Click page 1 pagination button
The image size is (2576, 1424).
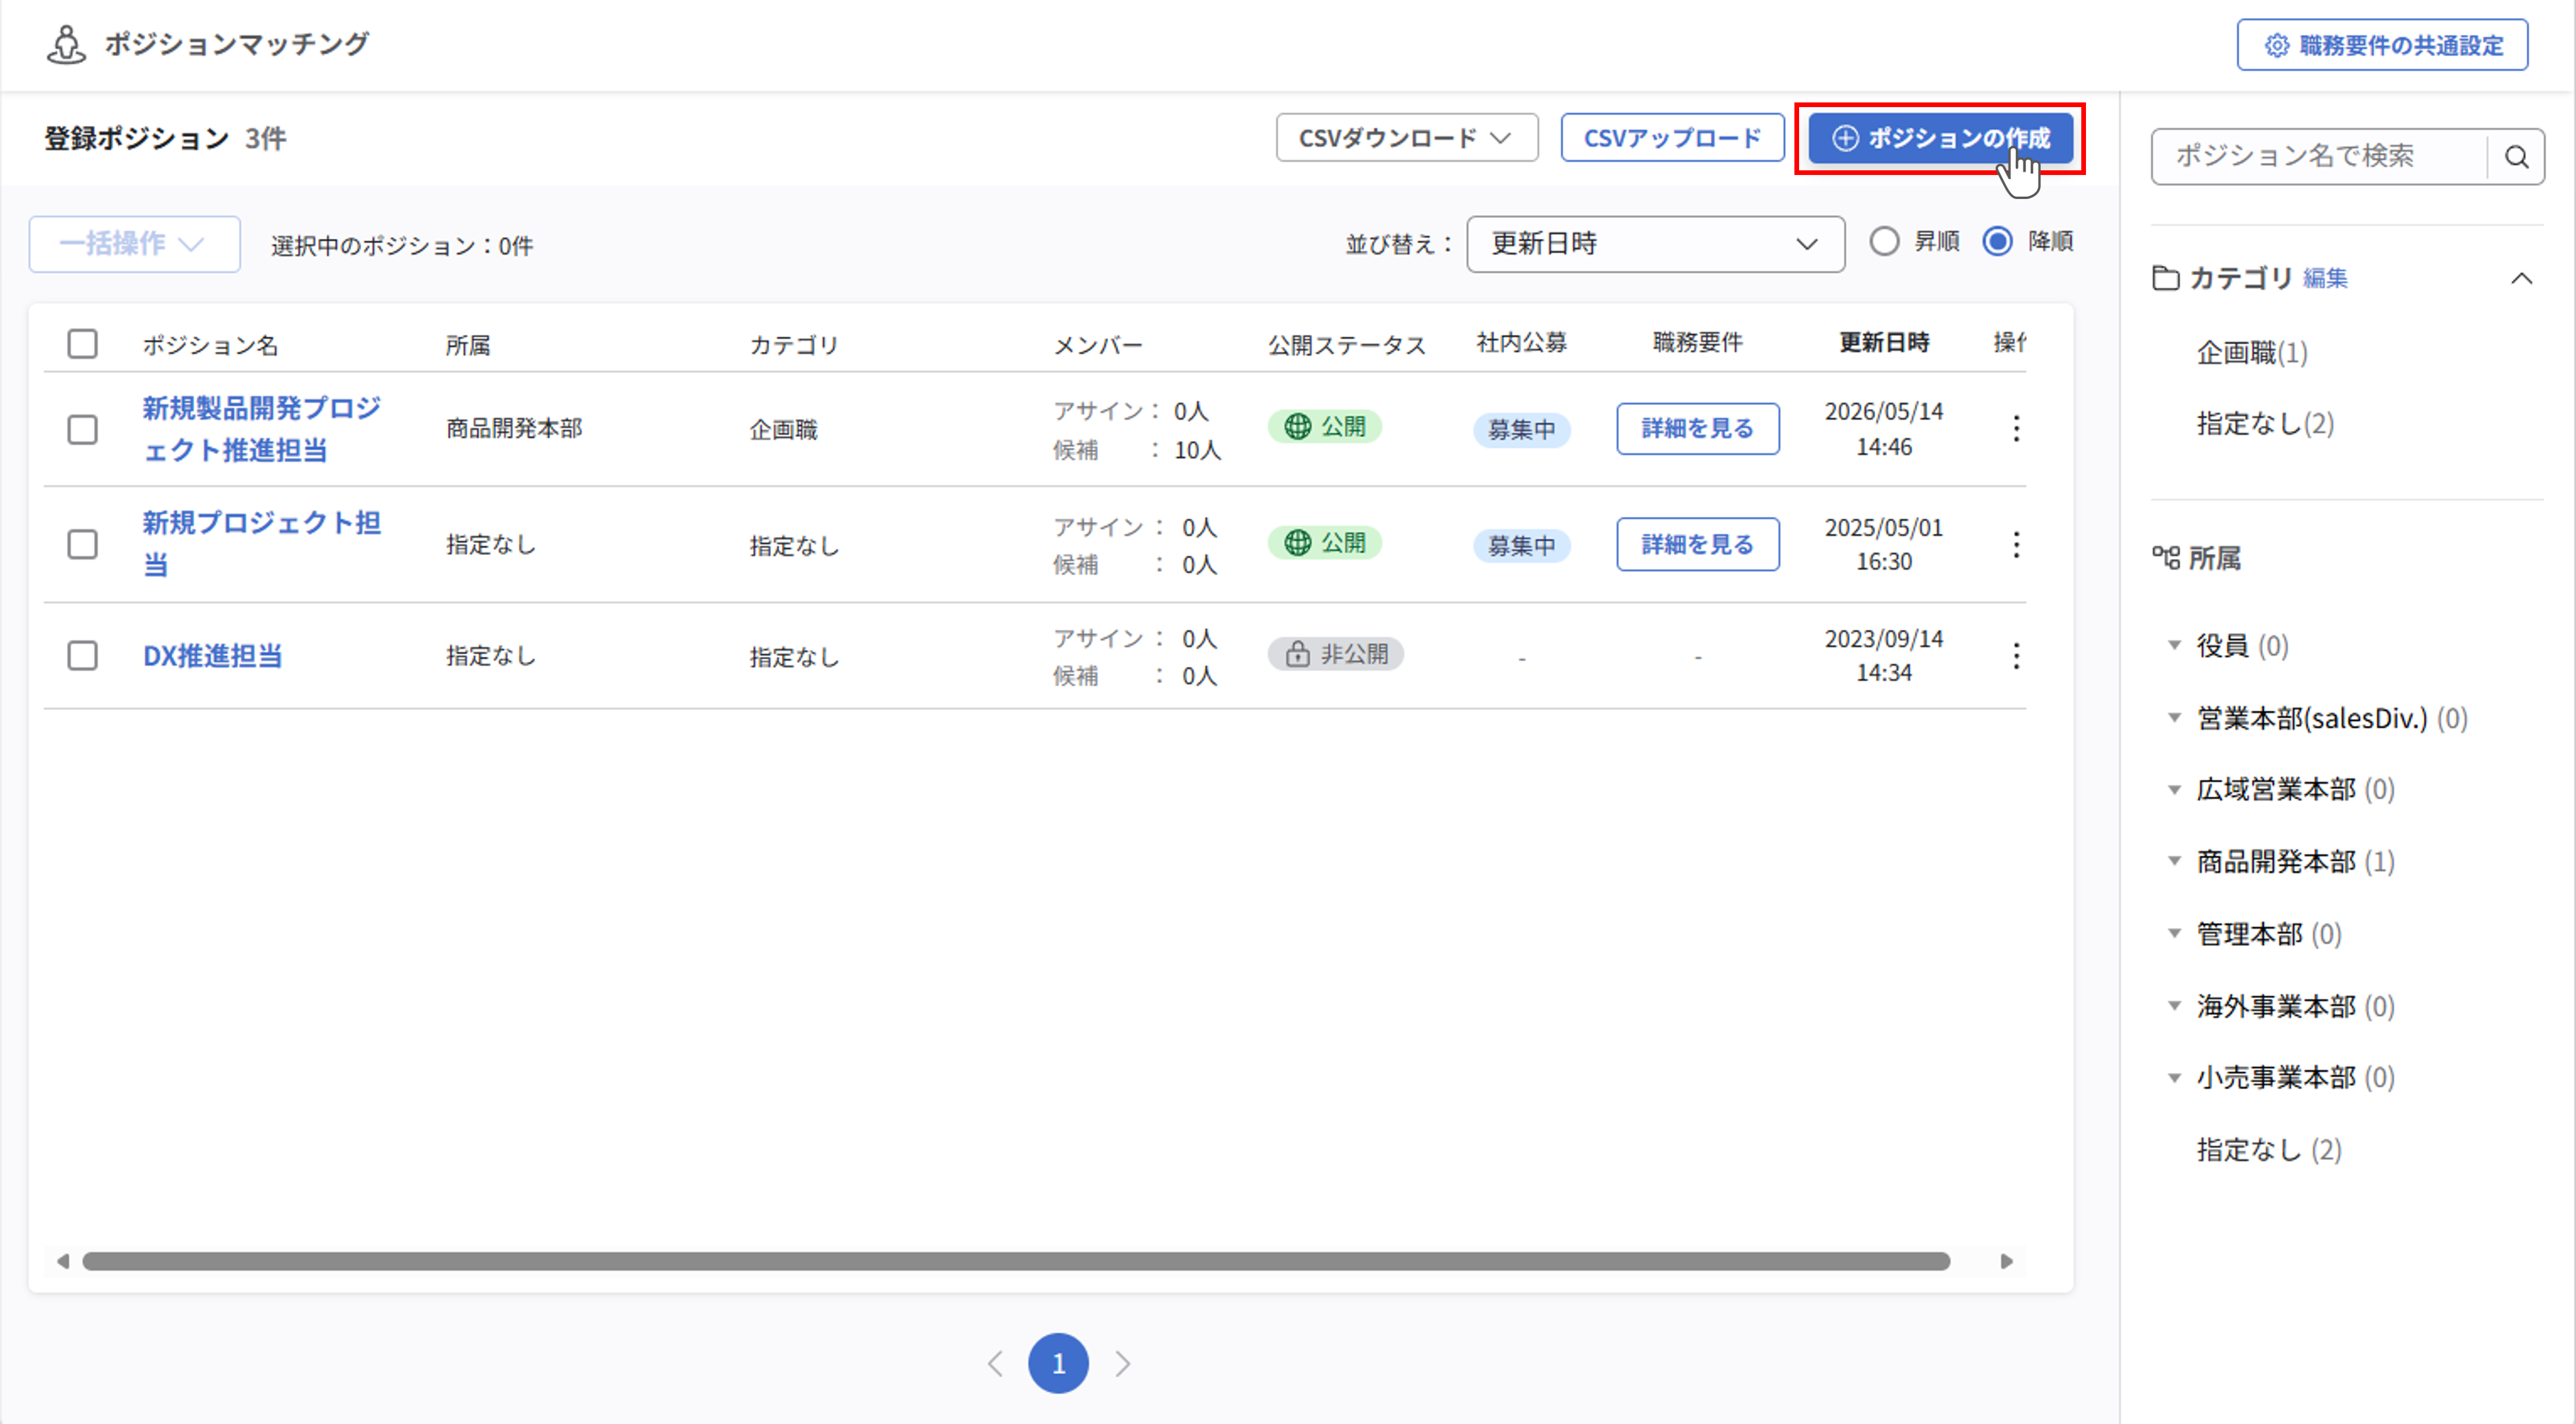pos(1058,1363)
